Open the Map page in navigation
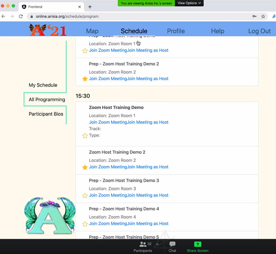276x254 pixels. [x=92, y=31]
